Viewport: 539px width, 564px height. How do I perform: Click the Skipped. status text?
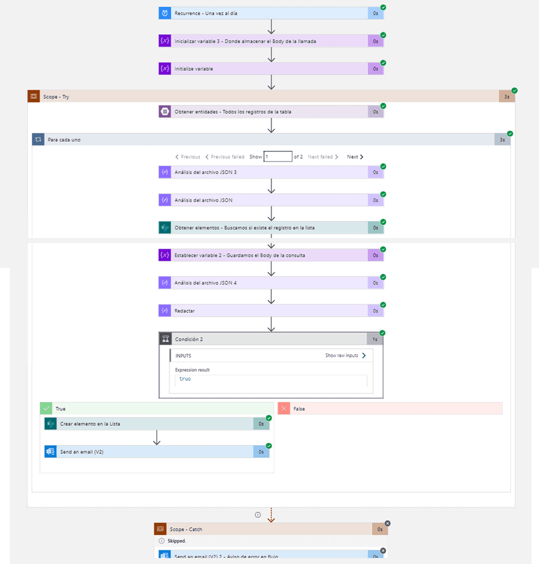pyautogui.click(x=177, y=541)
